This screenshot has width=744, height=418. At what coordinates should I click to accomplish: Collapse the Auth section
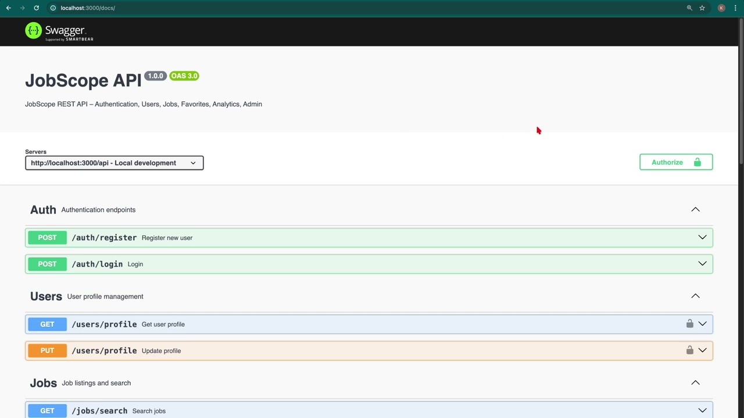[695, 210]
